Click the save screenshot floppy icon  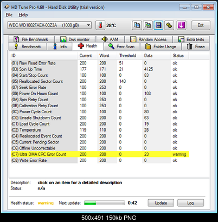[x=158, y=25]
